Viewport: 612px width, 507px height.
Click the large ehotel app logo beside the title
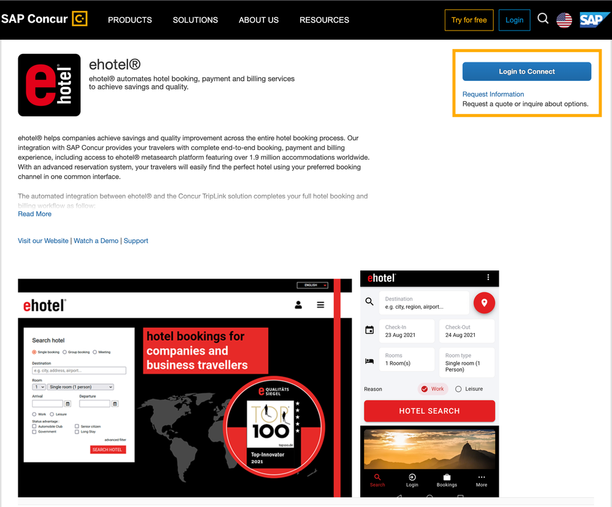pos(49,85)
